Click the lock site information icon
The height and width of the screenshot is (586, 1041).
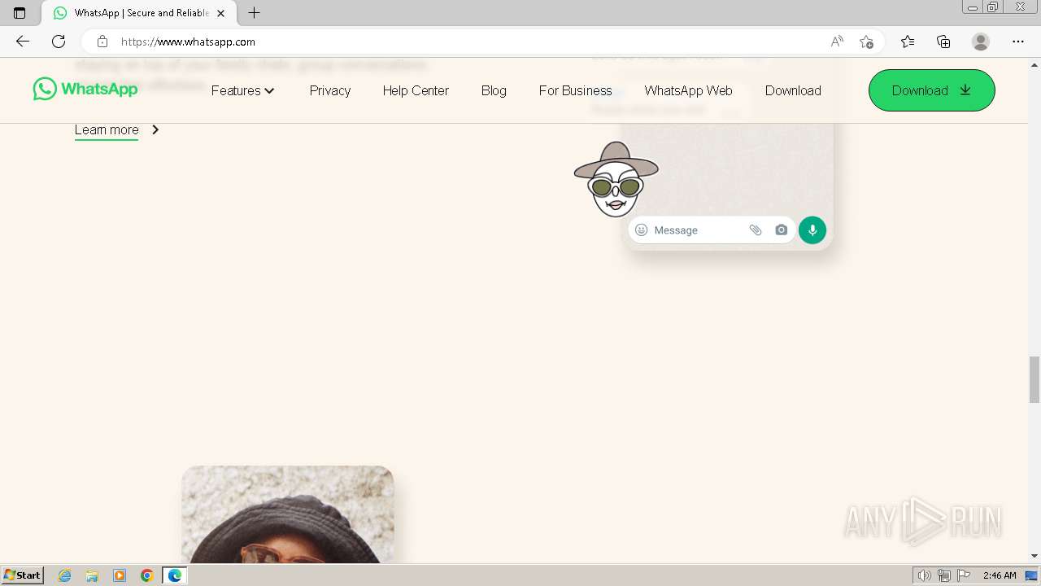pyautogui.click(x=102, y=42)
